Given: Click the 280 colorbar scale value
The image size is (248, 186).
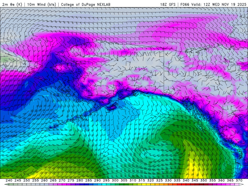Looking at the screenshot, I should click(80, 180).
